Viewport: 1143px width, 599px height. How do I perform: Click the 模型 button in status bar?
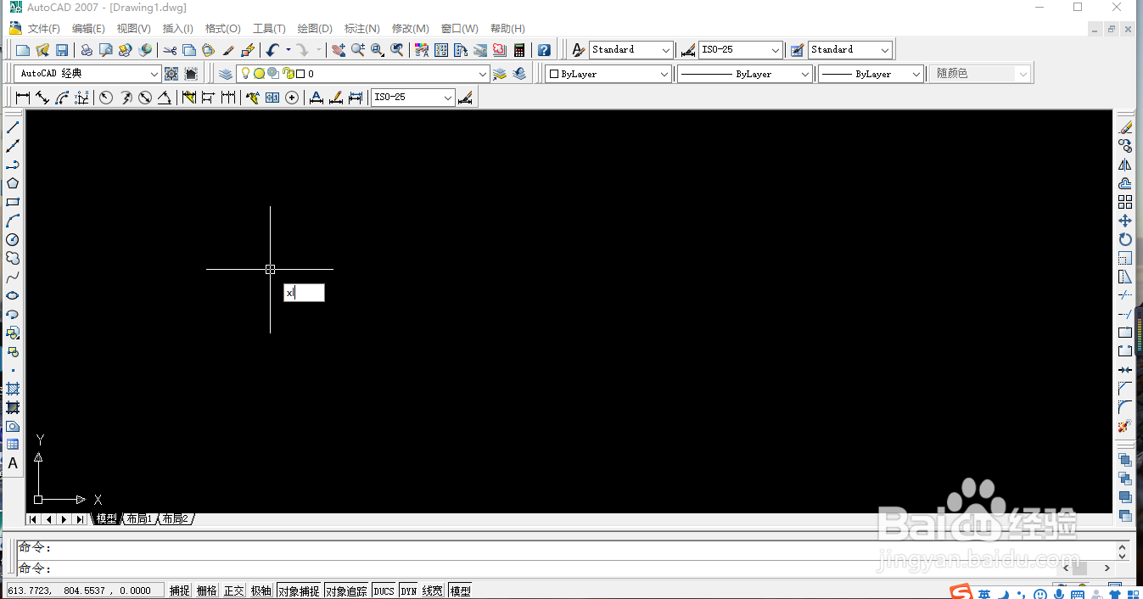click(461, 591)
